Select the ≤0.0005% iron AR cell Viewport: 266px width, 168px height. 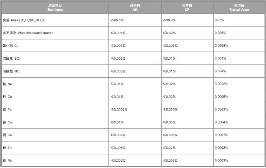click(119, 109)
